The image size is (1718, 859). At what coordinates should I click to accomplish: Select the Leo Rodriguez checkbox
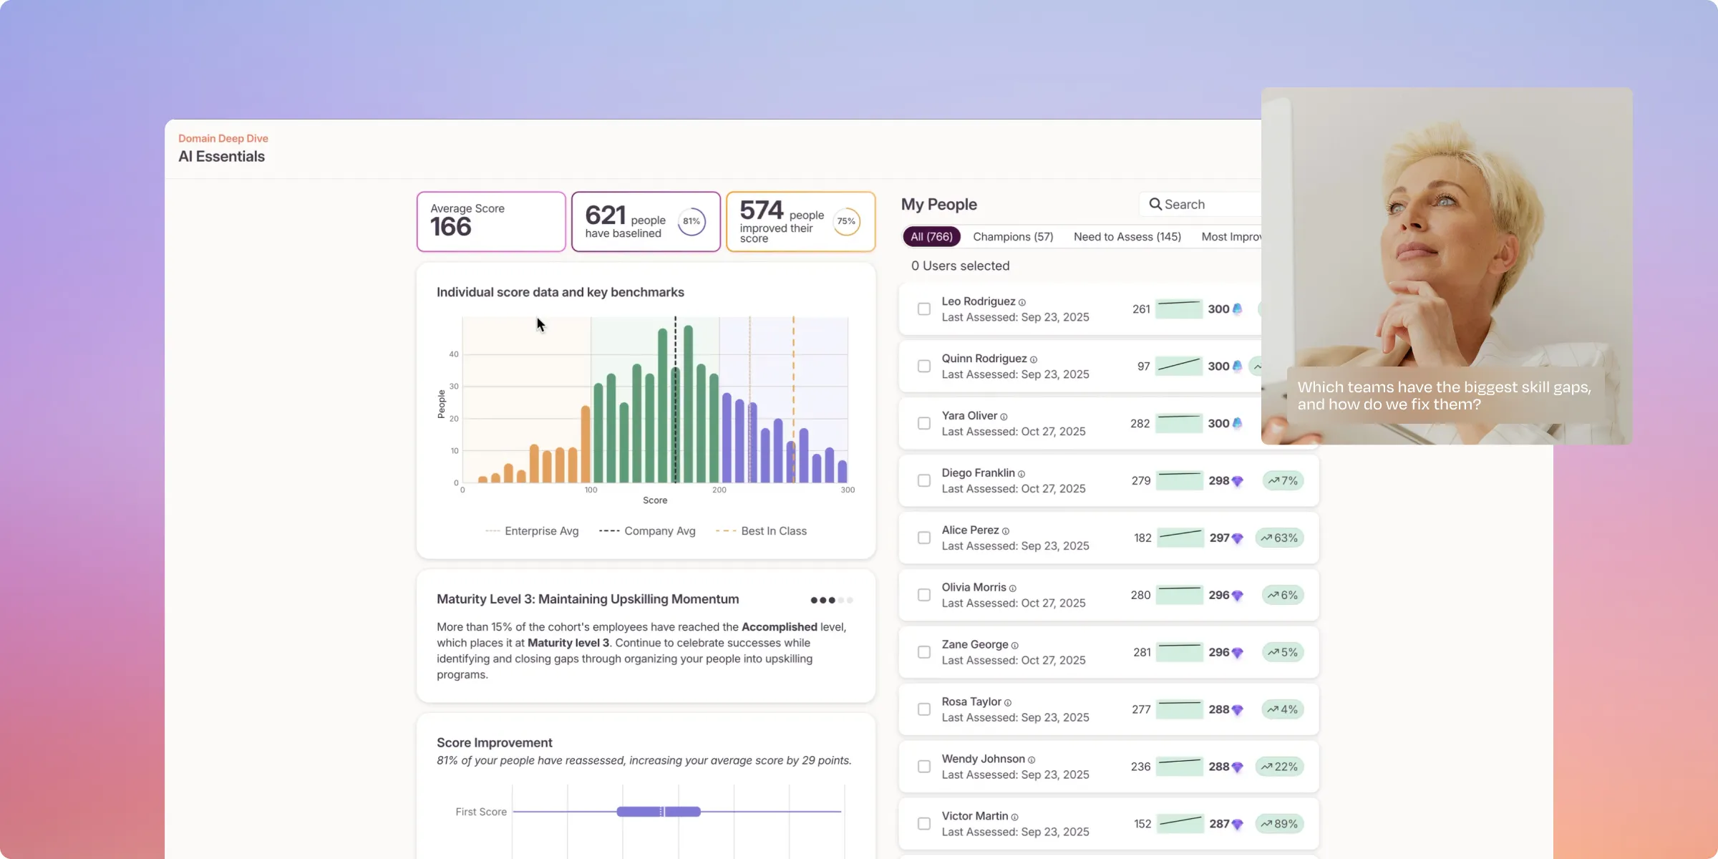coord(924,309)
